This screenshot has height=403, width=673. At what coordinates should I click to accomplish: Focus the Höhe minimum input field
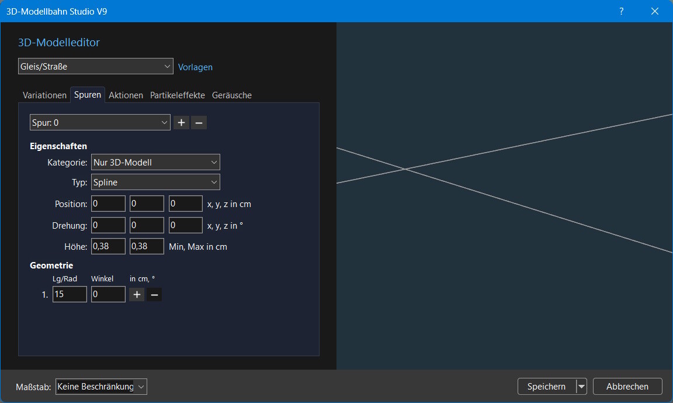click(x=108, y=247)
